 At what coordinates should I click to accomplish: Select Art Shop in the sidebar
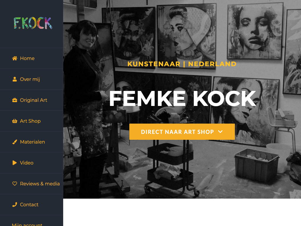31,121
